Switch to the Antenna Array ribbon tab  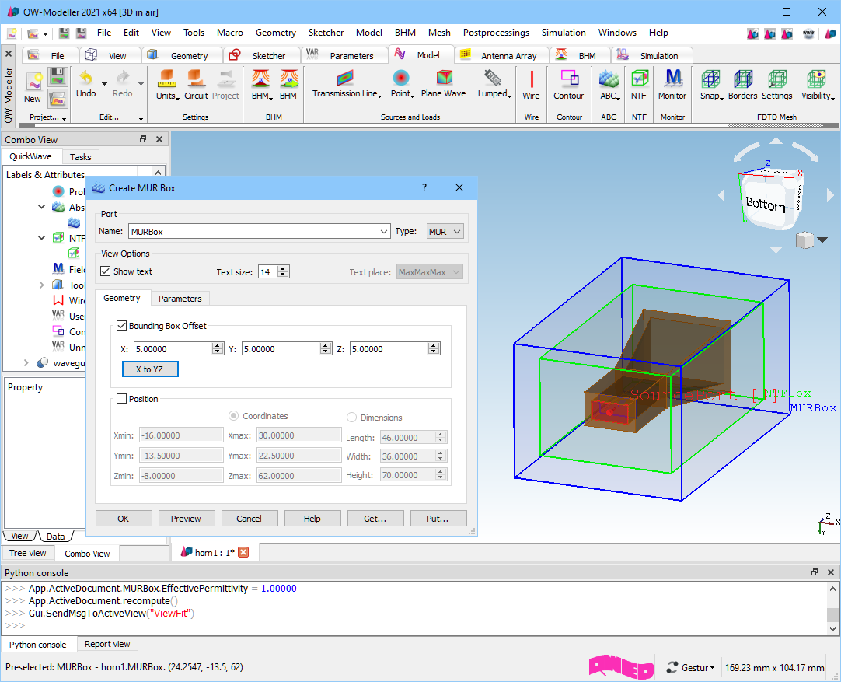(x=501, y=55)
